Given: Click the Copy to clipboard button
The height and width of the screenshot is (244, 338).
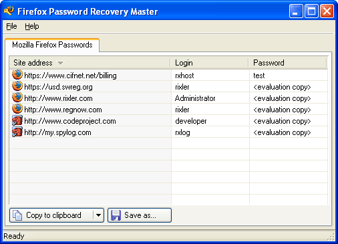Looking at the screenshot, I should click(51, 215).
